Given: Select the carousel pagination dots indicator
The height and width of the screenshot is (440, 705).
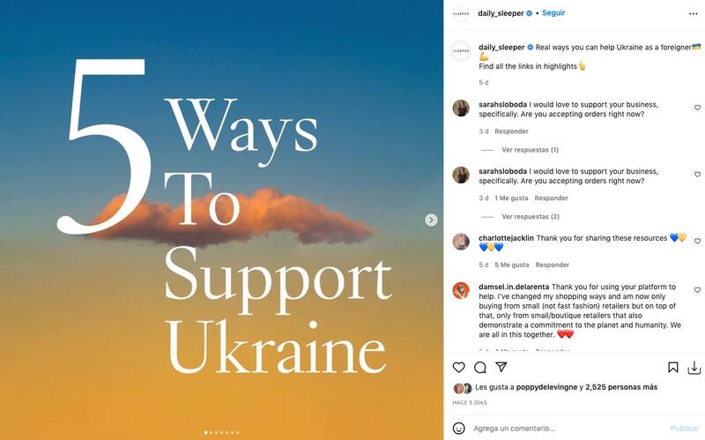Looking at the screenshot, I should [x=222, y=432].
